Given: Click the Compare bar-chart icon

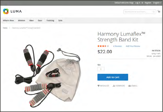Looking at the screenshot, I should pyautogui.click(x=114, y=86).
